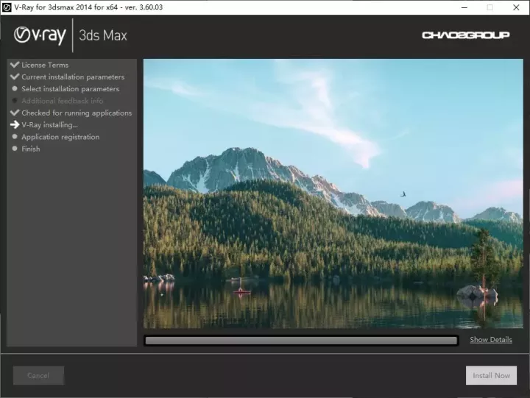Viewport: 530px width, 398px height.
Task: Click checkmark beside Checked for running applications
Action: 14,113
